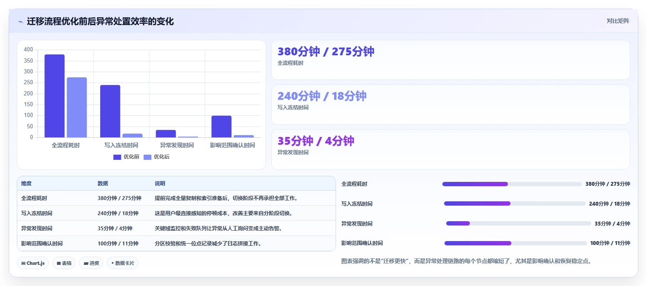The image size is (647, 286).
Task: Click the 400 y-axis tick label
Action: 29,50
